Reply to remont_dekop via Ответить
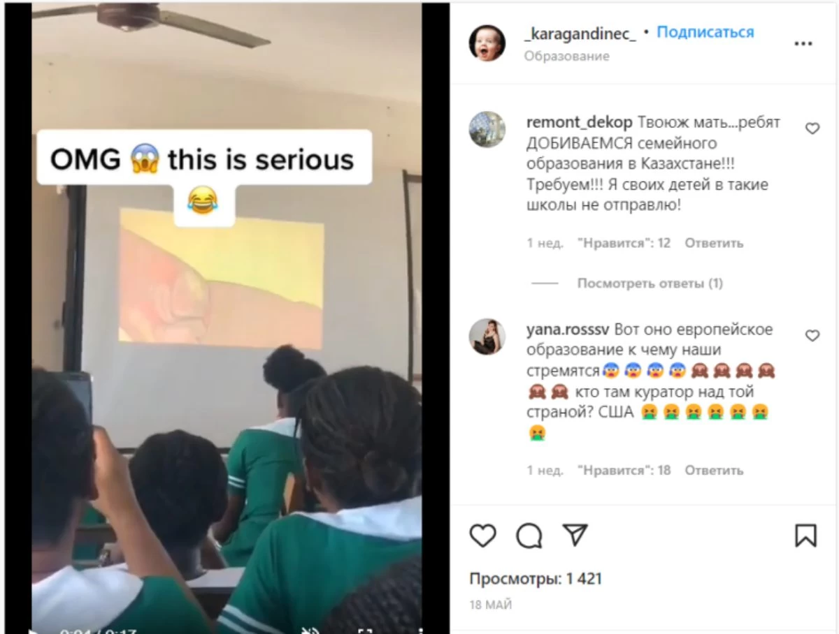Screen dimensions: 839x634 point(714,243)
